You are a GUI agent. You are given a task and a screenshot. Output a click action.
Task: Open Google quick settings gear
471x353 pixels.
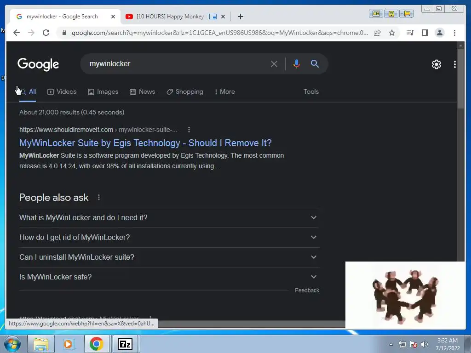(x=436, y=64)
